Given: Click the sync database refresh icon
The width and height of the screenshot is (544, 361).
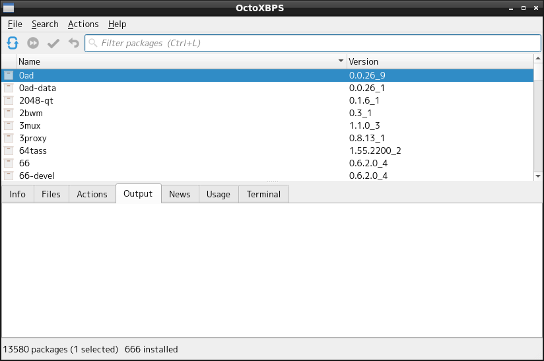Looking at the screenshot, I should [13, 43].
